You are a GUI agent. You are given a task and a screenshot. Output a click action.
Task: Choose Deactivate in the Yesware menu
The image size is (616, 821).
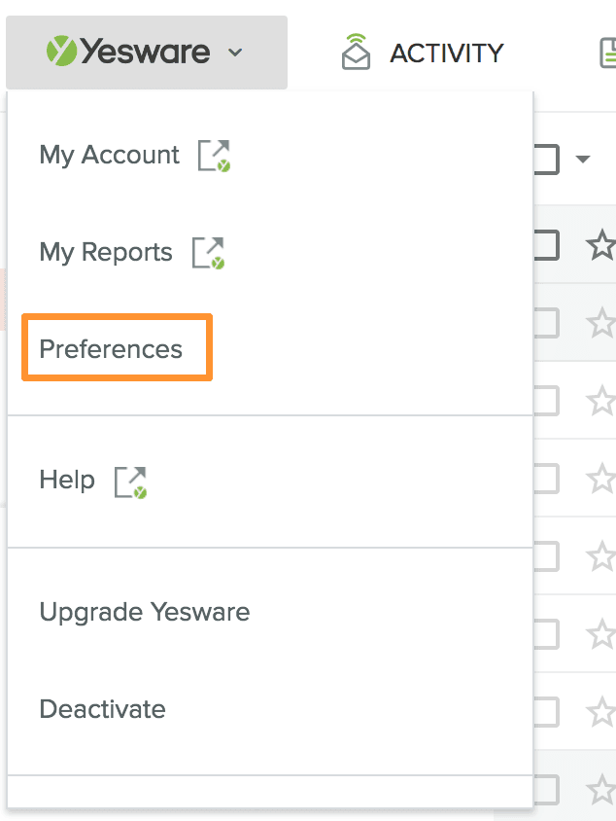point(102,709)
